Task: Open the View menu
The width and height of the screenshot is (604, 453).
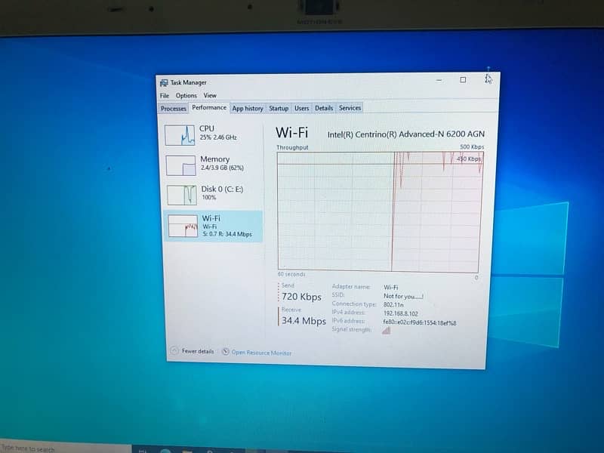Action: click(210, 96)
